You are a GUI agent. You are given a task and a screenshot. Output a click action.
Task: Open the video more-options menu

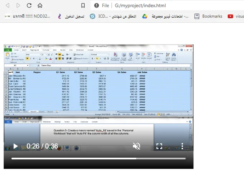pos(182,146)
